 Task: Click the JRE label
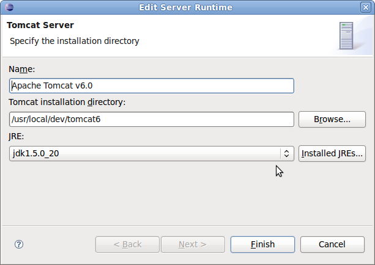(17, 136)
